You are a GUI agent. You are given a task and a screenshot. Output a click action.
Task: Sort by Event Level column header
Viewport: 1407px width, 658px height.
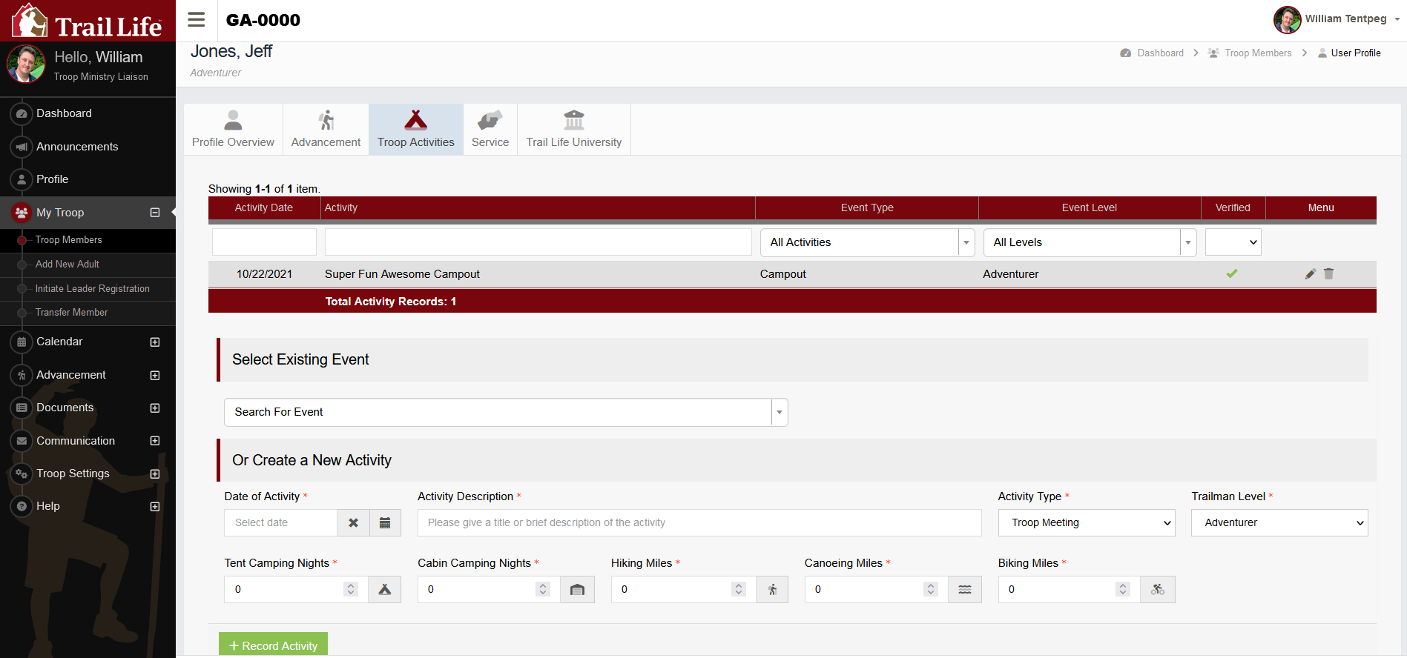(x=1089, y=208)
